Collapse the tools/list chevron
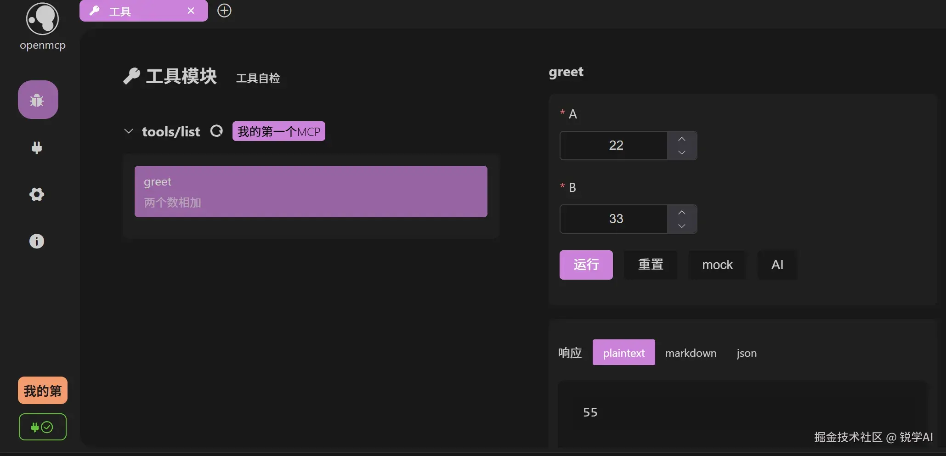946x456 pixels. 129,131
